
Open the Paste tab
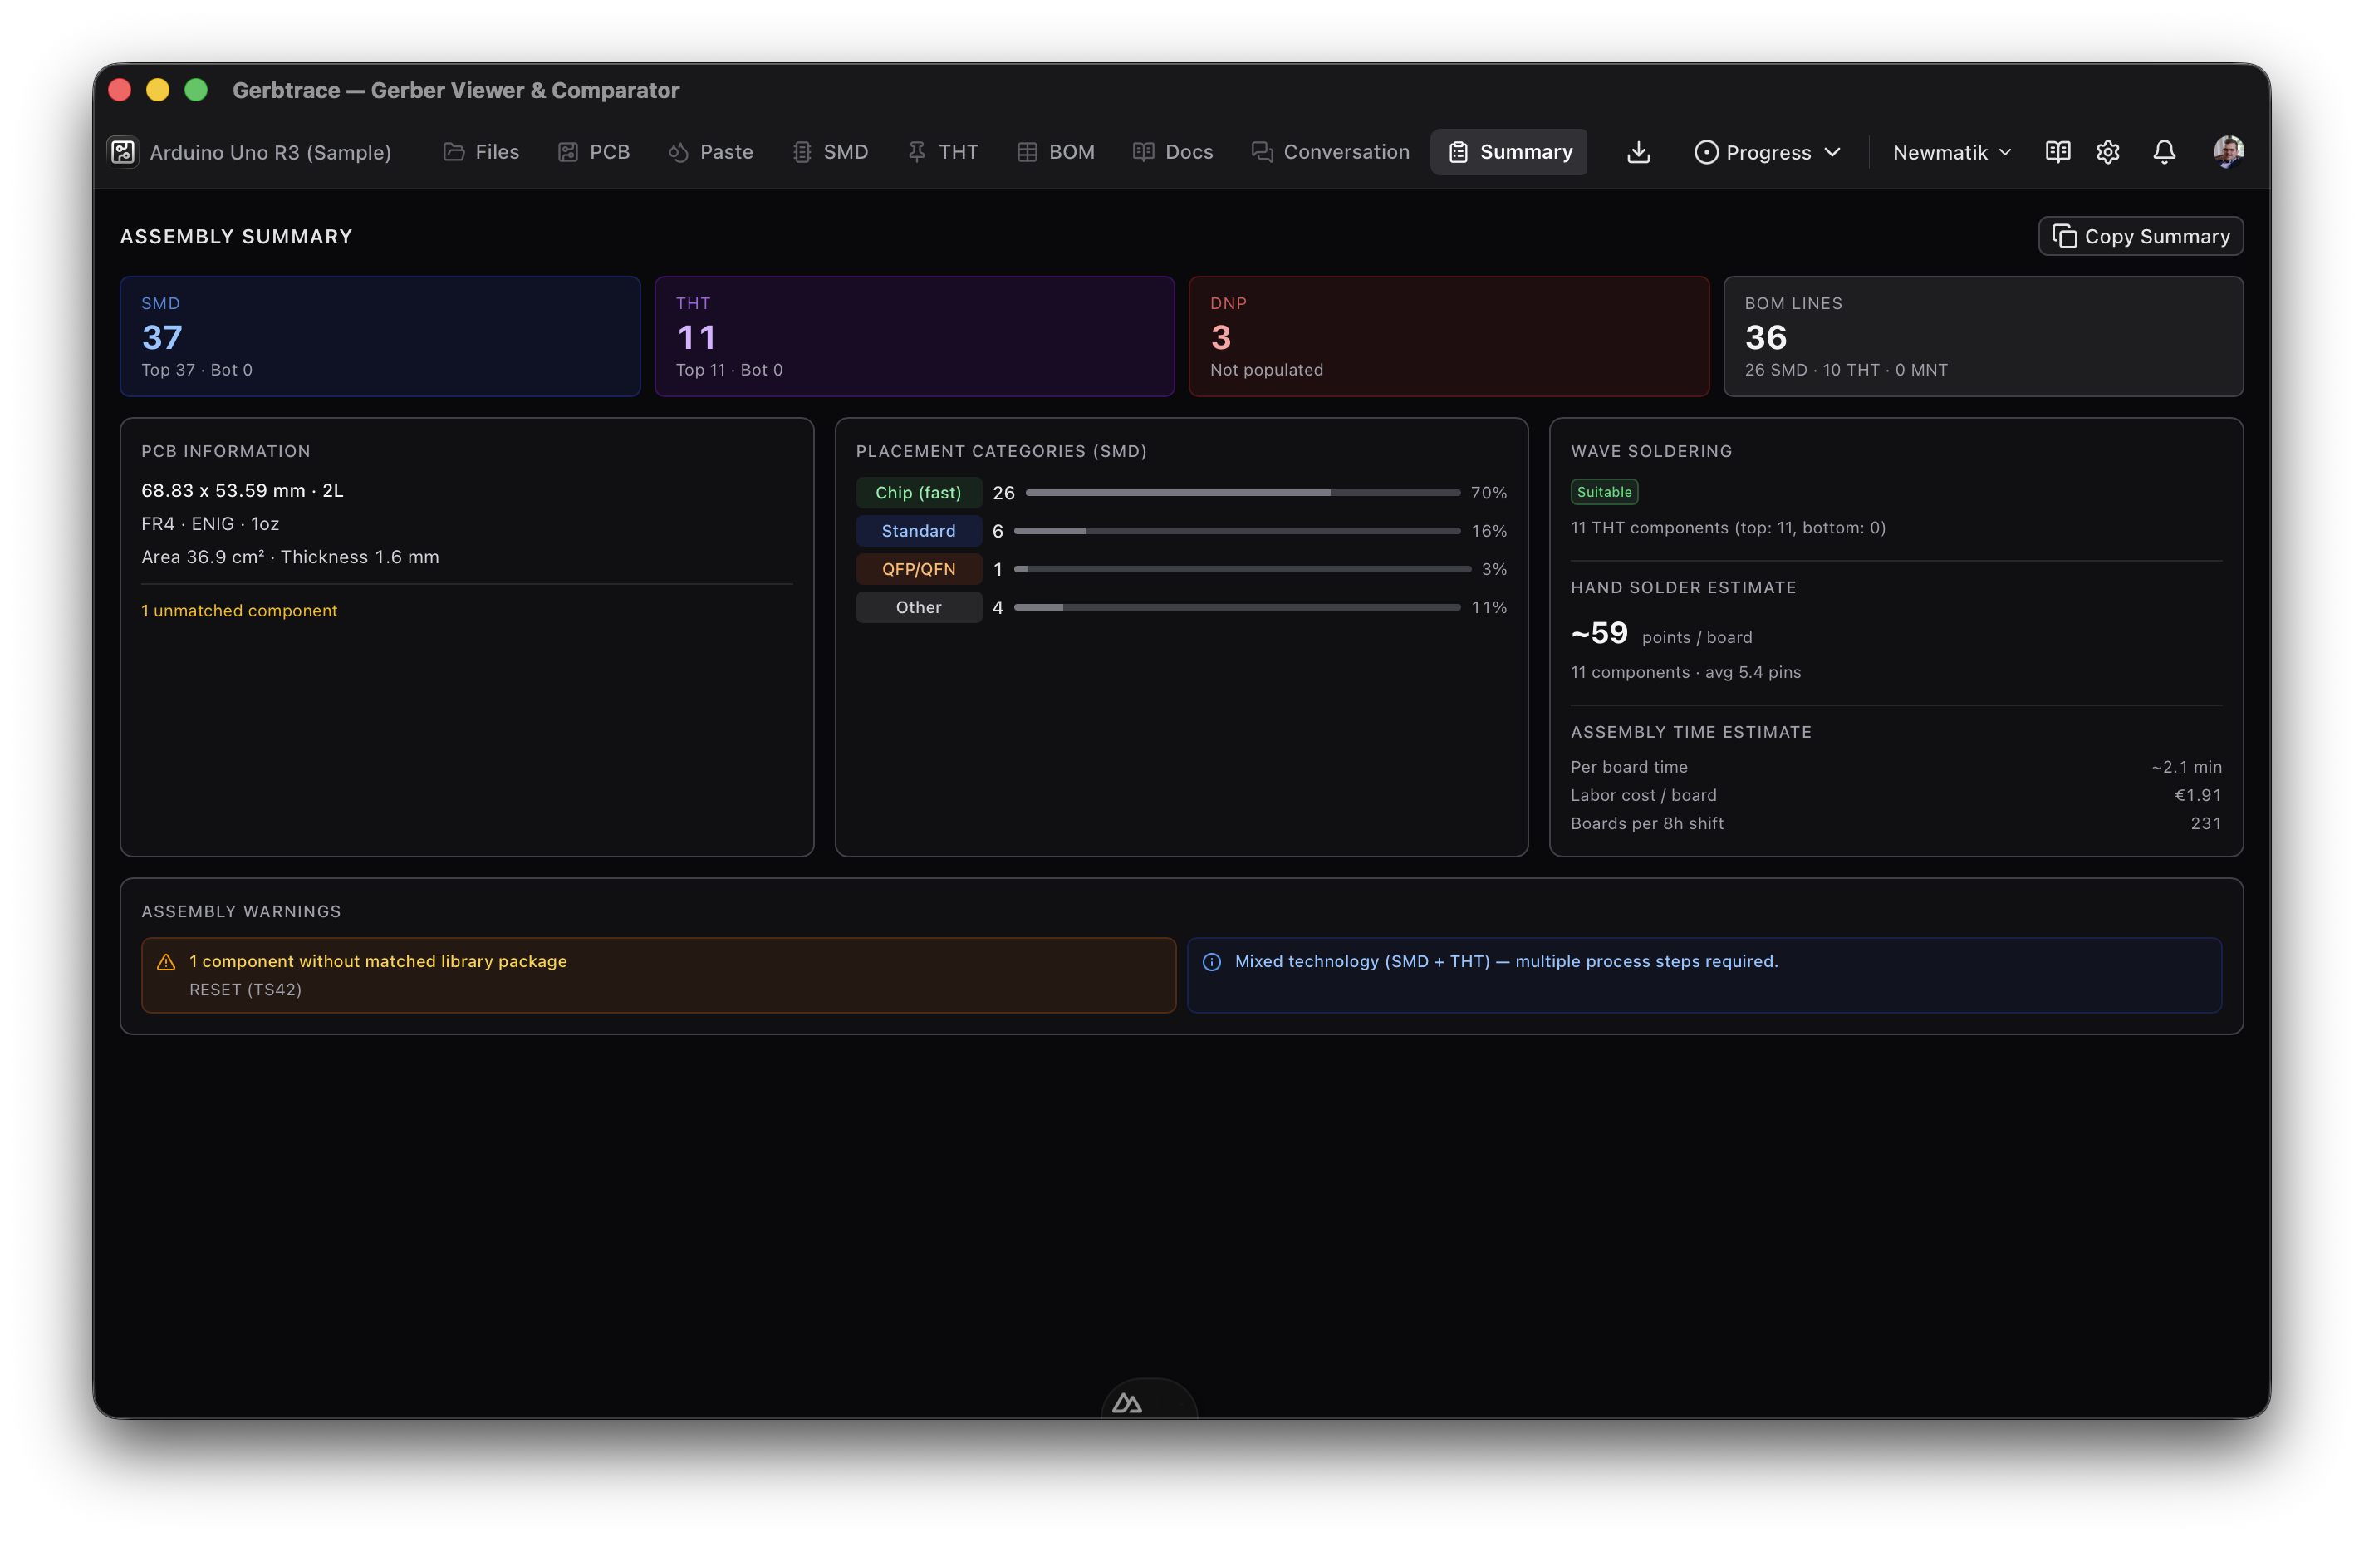710,152
